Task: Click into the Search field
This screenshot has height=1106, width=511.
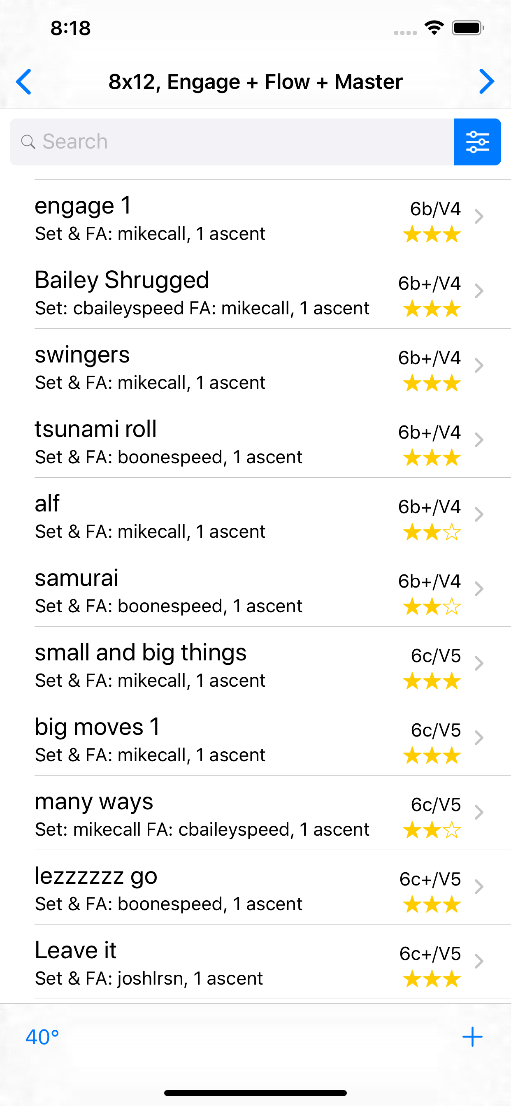Action: (232, 142)
